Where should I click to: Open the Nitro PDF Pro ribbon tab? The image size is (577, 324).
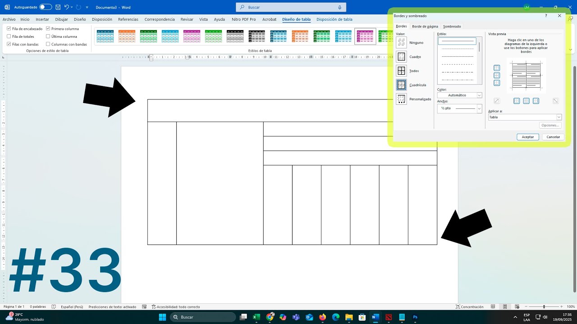point(243,19)
